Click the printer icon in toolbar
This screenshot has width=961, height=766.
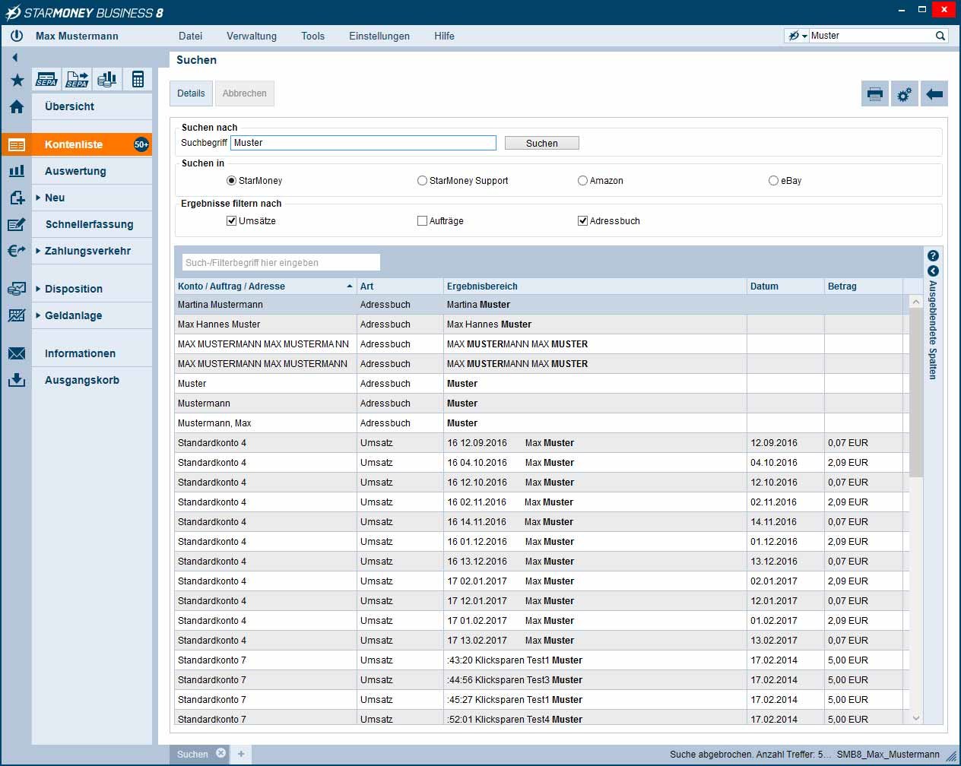(x=874, y=94)
